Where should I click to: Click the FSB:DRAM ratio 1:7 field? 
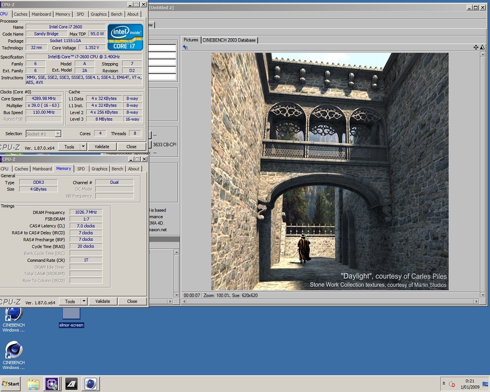(x=86, y=219)
